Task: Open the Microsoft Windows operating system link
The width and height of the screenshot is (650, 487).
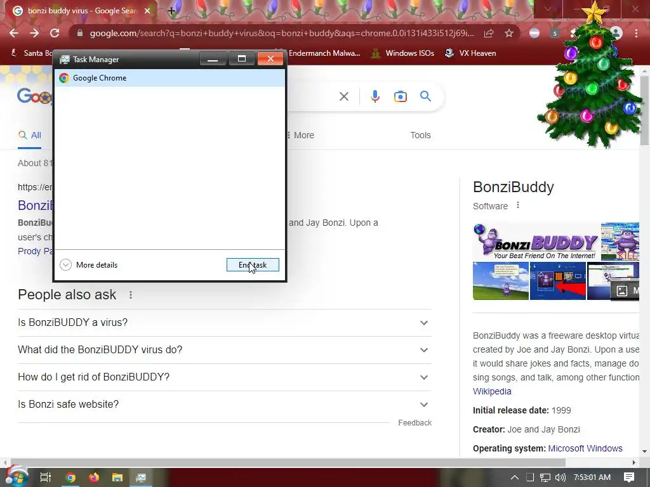Action: [585, 448]
